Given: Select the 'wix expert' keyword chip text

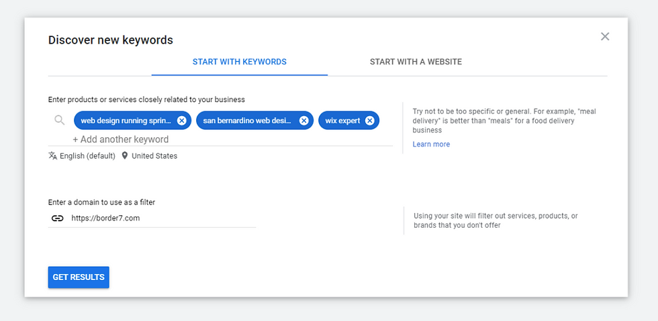Looking at the screenshot, I should (x=343, y=121).
